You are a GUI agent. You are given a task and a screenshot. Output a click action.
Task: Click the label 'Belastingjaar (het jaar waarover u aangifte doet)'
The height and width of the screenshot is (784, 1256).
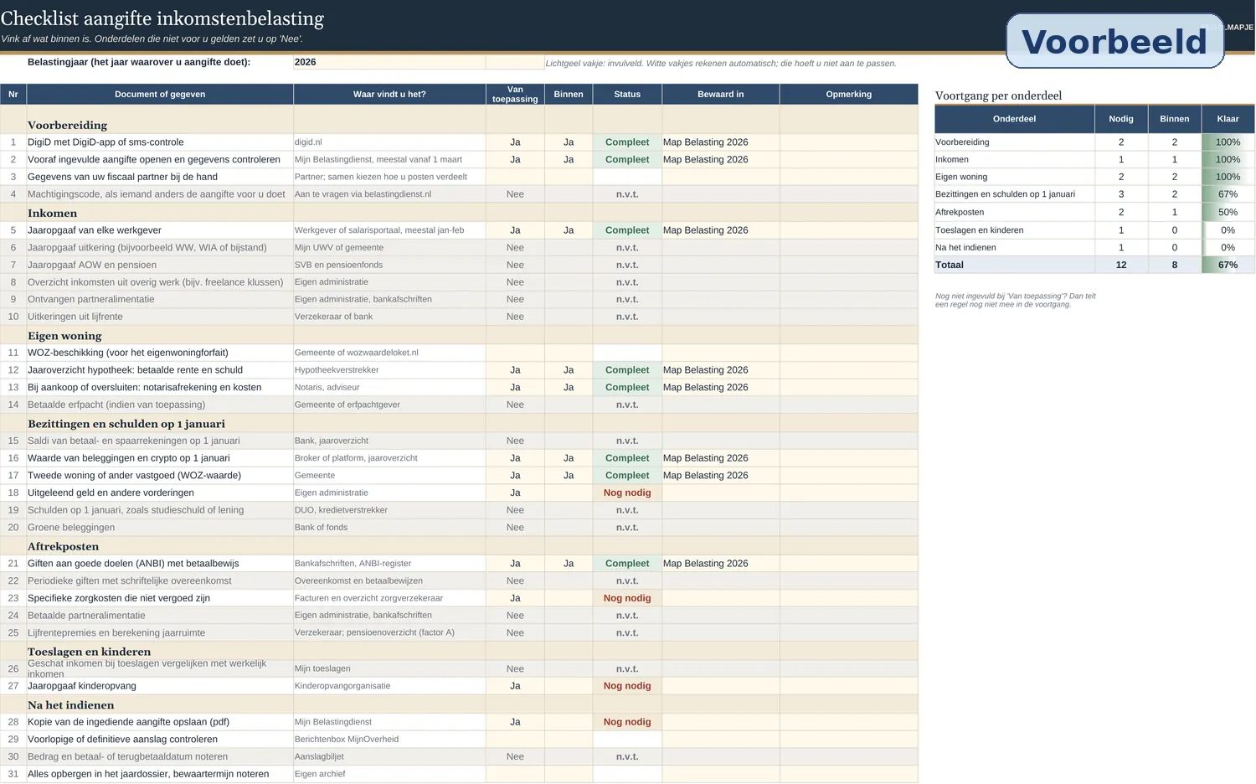pos(139,62)
